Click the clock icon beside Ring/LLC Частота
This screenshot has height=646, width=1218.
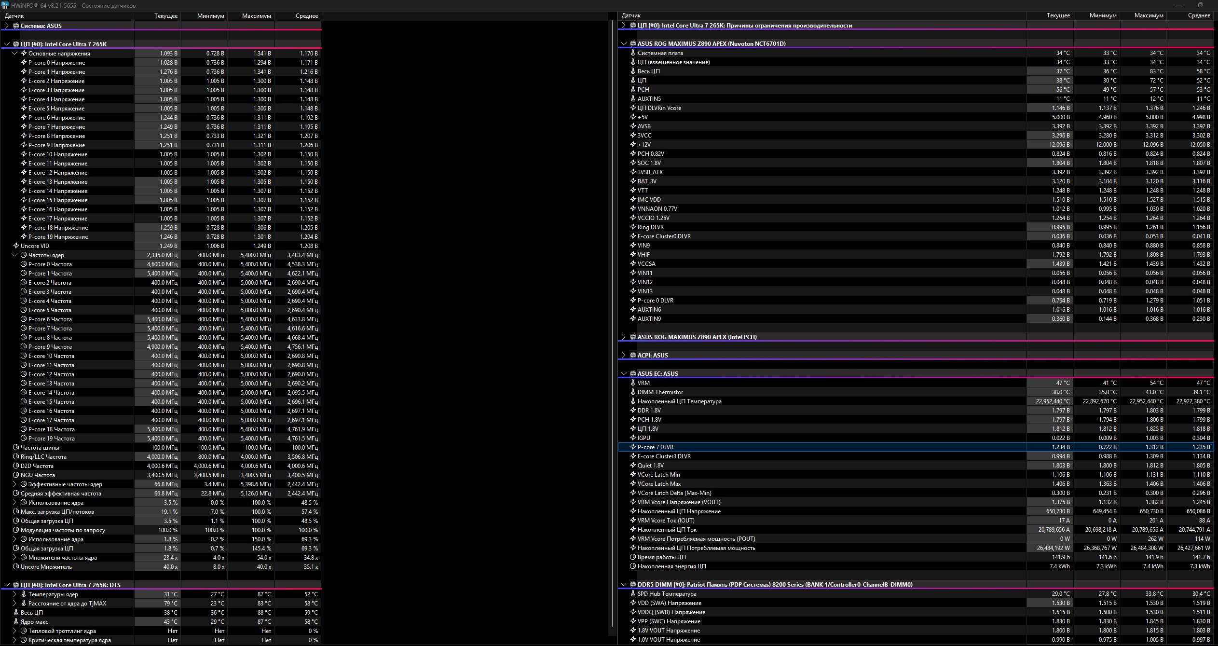click(x=16, y=457)
